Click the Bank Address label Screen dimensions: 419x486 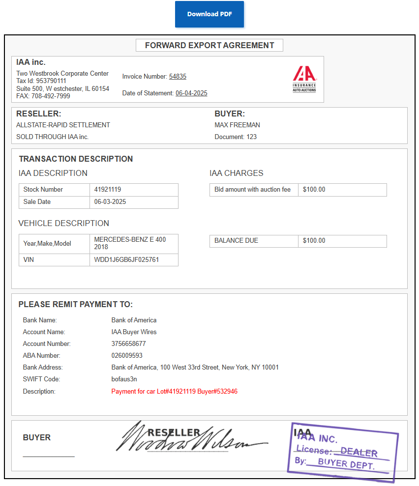pyautogui.click(x=43, y=367)
